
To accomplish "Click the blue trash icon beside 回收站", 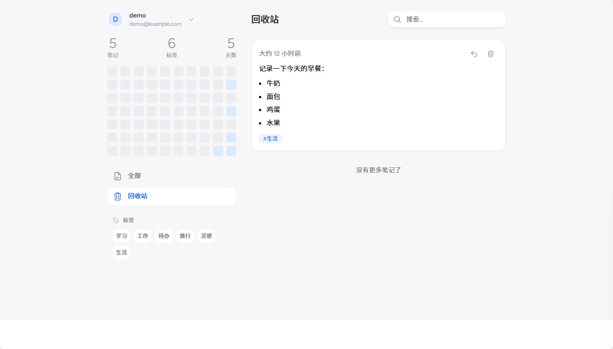I will coord(117,196).
